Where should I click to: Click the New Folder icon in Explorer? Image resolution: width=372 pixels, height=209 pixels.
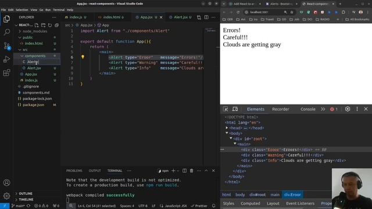click(43, 25)
